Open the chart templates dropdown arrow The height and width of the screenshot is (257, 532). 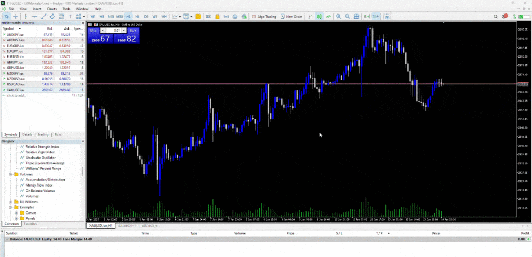(x=192, y=17)
